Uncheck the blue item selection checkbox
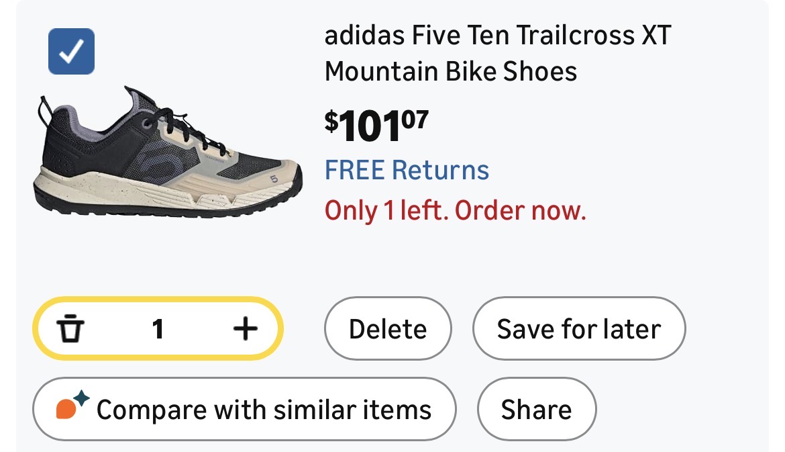Screen dimensions: 785x452 pyautogui.click(x=71, y=51)
